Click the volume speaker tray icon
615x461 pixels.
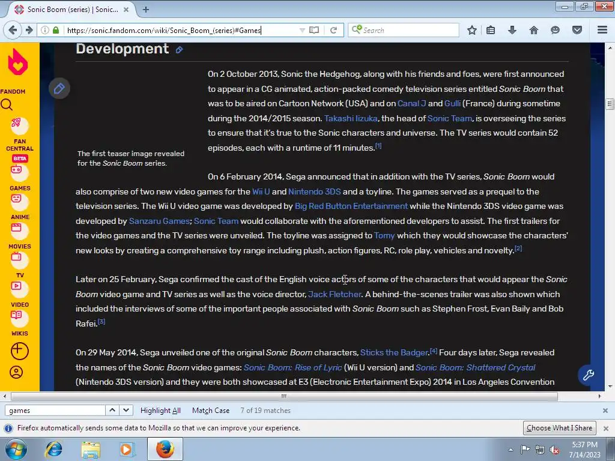pos(554,450)
